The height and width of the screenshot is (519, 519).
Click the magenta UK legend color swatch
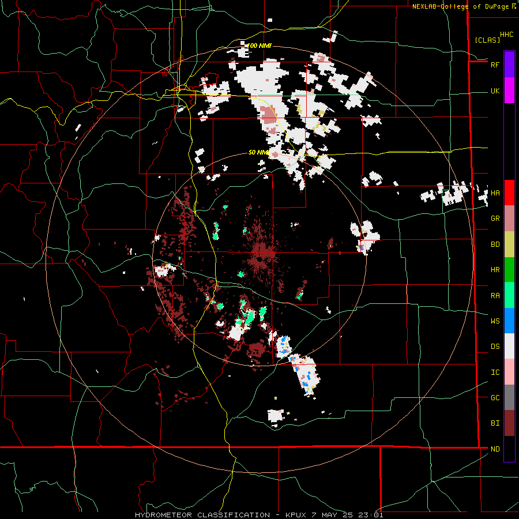click(509, 91)
